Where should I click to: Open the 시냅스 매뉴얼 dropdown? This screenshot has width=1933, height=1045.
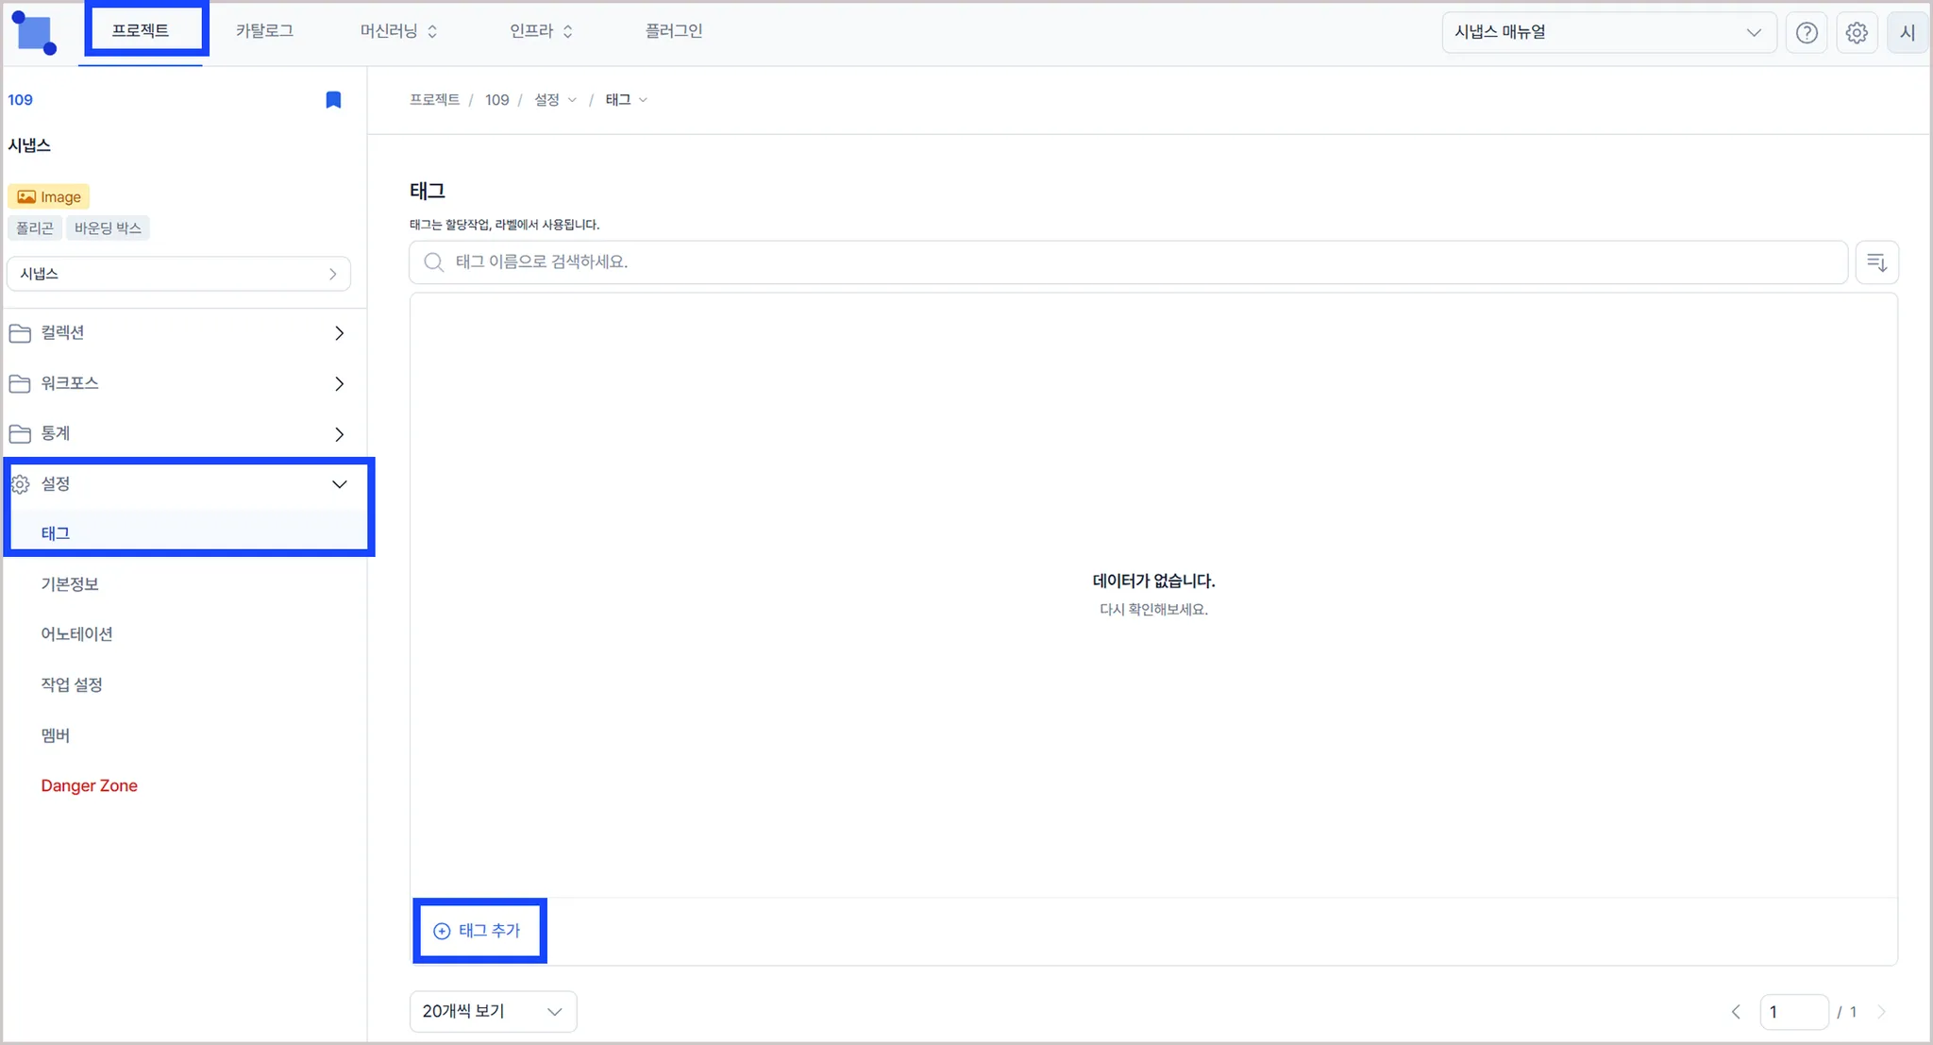1608,32
